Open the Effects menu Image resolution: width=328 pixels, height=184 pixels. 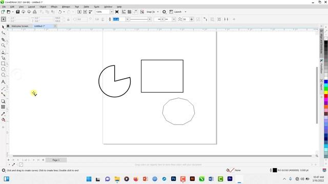point(54,7)
